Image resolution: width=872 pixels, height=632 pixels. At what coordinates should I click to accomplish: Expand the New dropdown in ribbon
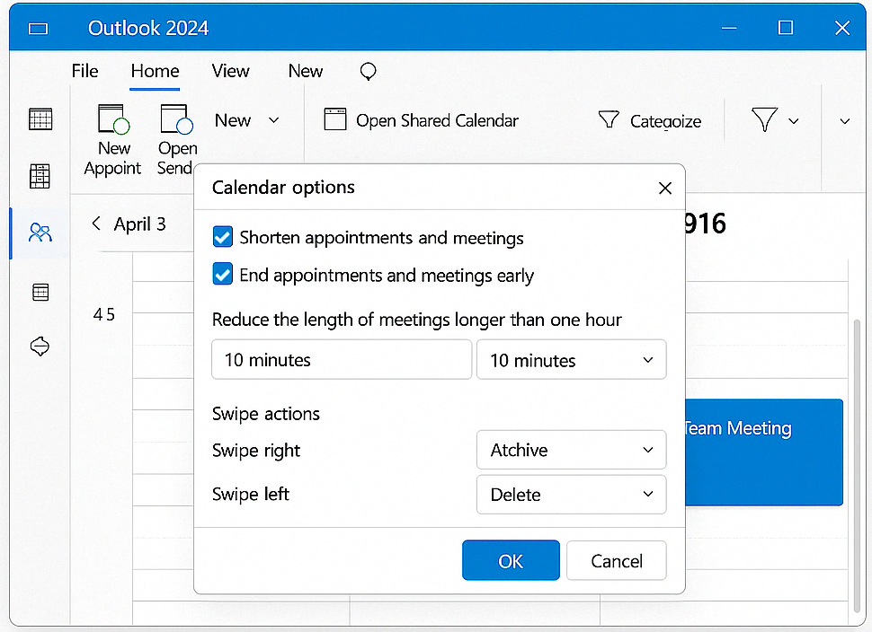tap(273, 120)
